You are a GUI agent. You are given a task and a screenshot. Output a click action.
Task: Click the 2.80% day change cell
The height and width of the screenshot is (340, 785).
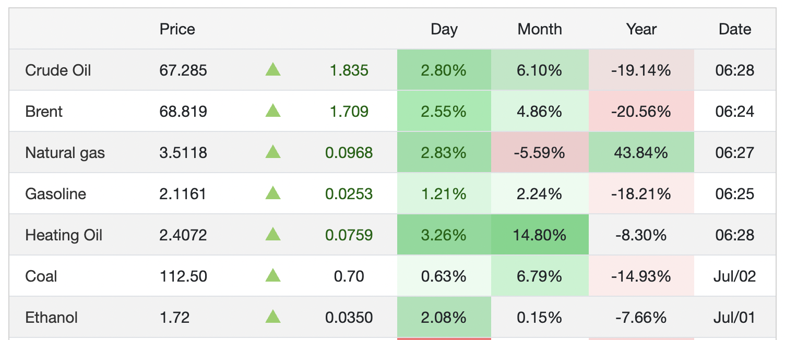[x=444, y=70]
